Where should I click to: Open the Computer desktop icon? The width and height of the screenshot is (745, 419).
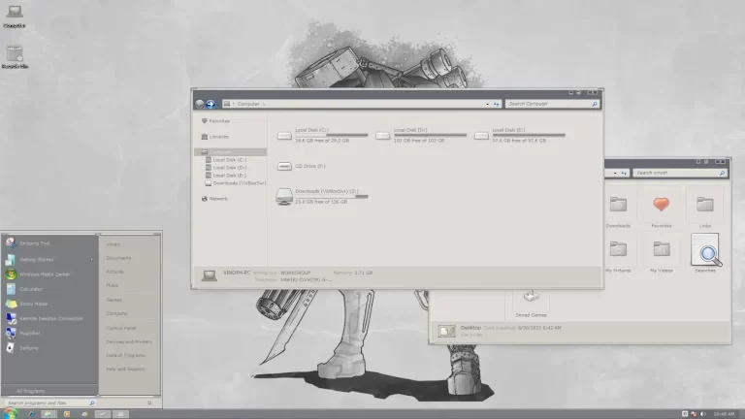pos(15,16)
